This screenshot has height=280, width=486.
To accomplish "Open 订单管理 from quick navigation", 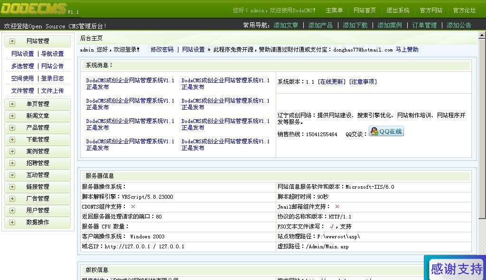I will [424, 25].
